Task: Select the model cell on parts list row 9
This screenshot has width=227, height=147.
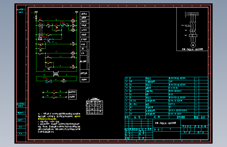Action: coord(181,88)
